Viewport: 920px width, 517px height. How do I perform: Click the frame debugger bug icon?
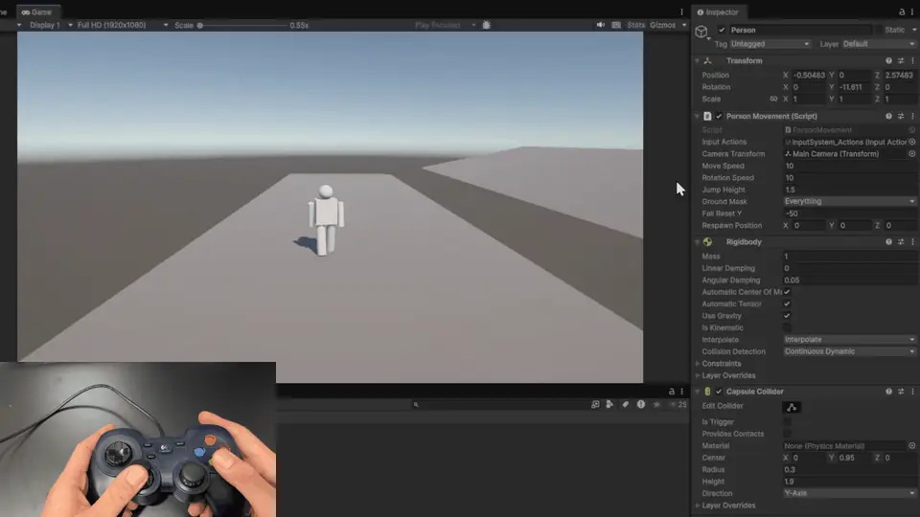coord(487,25)
